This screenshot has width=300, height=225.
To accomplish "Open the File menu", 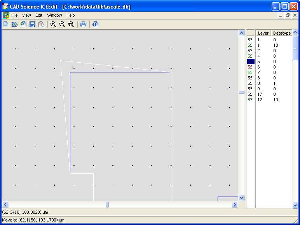I will pyautogui.click(x=14, y=15).
